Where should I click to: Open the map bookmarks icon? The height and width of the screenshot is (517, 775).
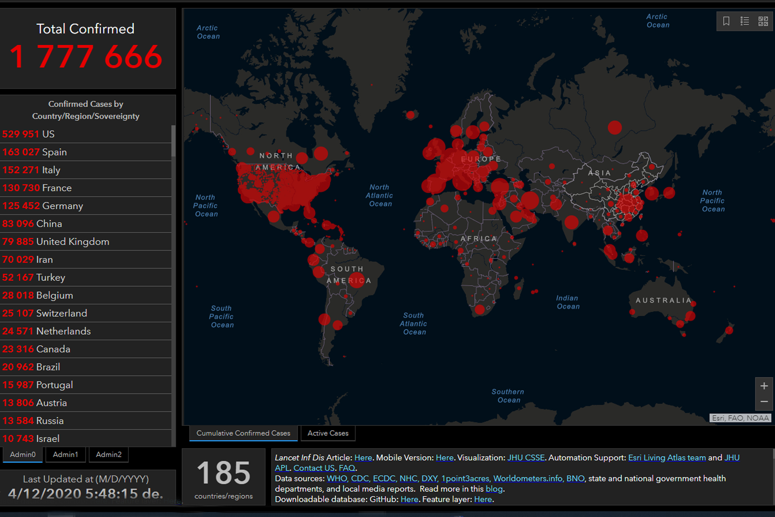pos(726,21)
